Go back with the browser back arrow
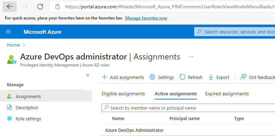 10,7
